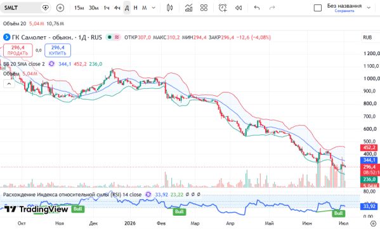
Task: Click the 1 000,0 price scale value
Action: (371, 79)
